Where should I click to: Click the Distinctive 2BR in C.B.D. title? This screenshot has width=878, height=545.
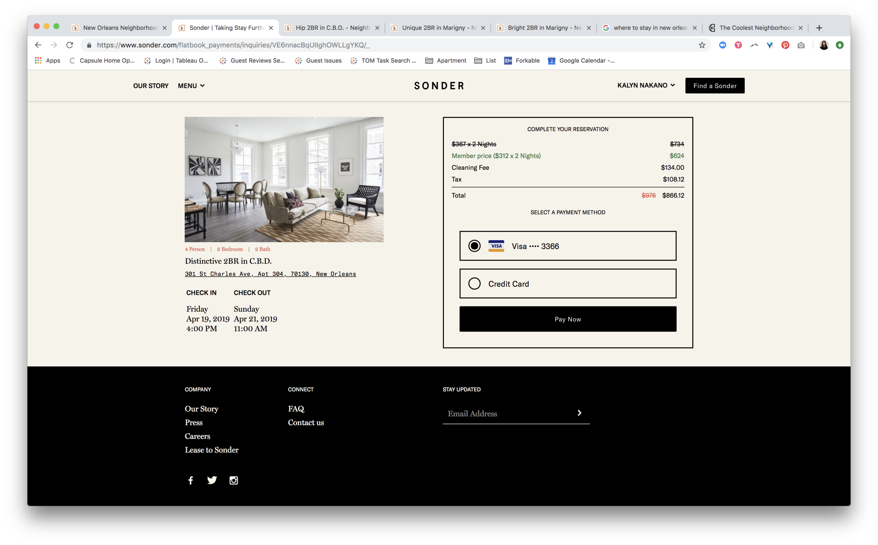click(228, 261)
